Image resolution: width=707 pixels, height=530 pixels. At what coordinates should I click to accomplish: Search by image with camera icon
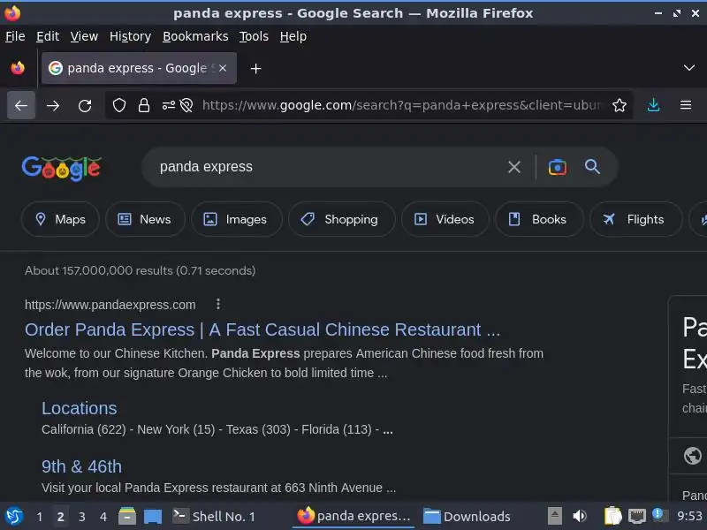(558, 167)
